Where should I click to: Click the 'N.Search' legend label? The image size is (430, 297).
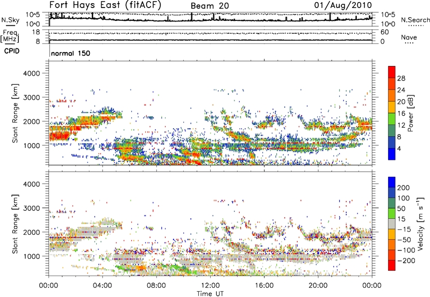click(x=415, y=20)
